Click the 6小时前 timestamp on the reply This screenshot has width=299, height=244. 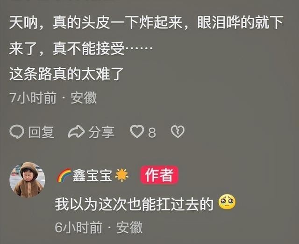[78, 227]
